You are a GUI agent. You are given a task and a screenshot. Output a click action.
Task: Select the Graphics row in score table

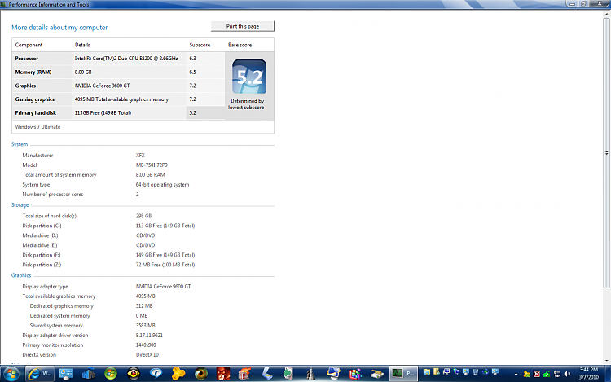pos(118,86)
